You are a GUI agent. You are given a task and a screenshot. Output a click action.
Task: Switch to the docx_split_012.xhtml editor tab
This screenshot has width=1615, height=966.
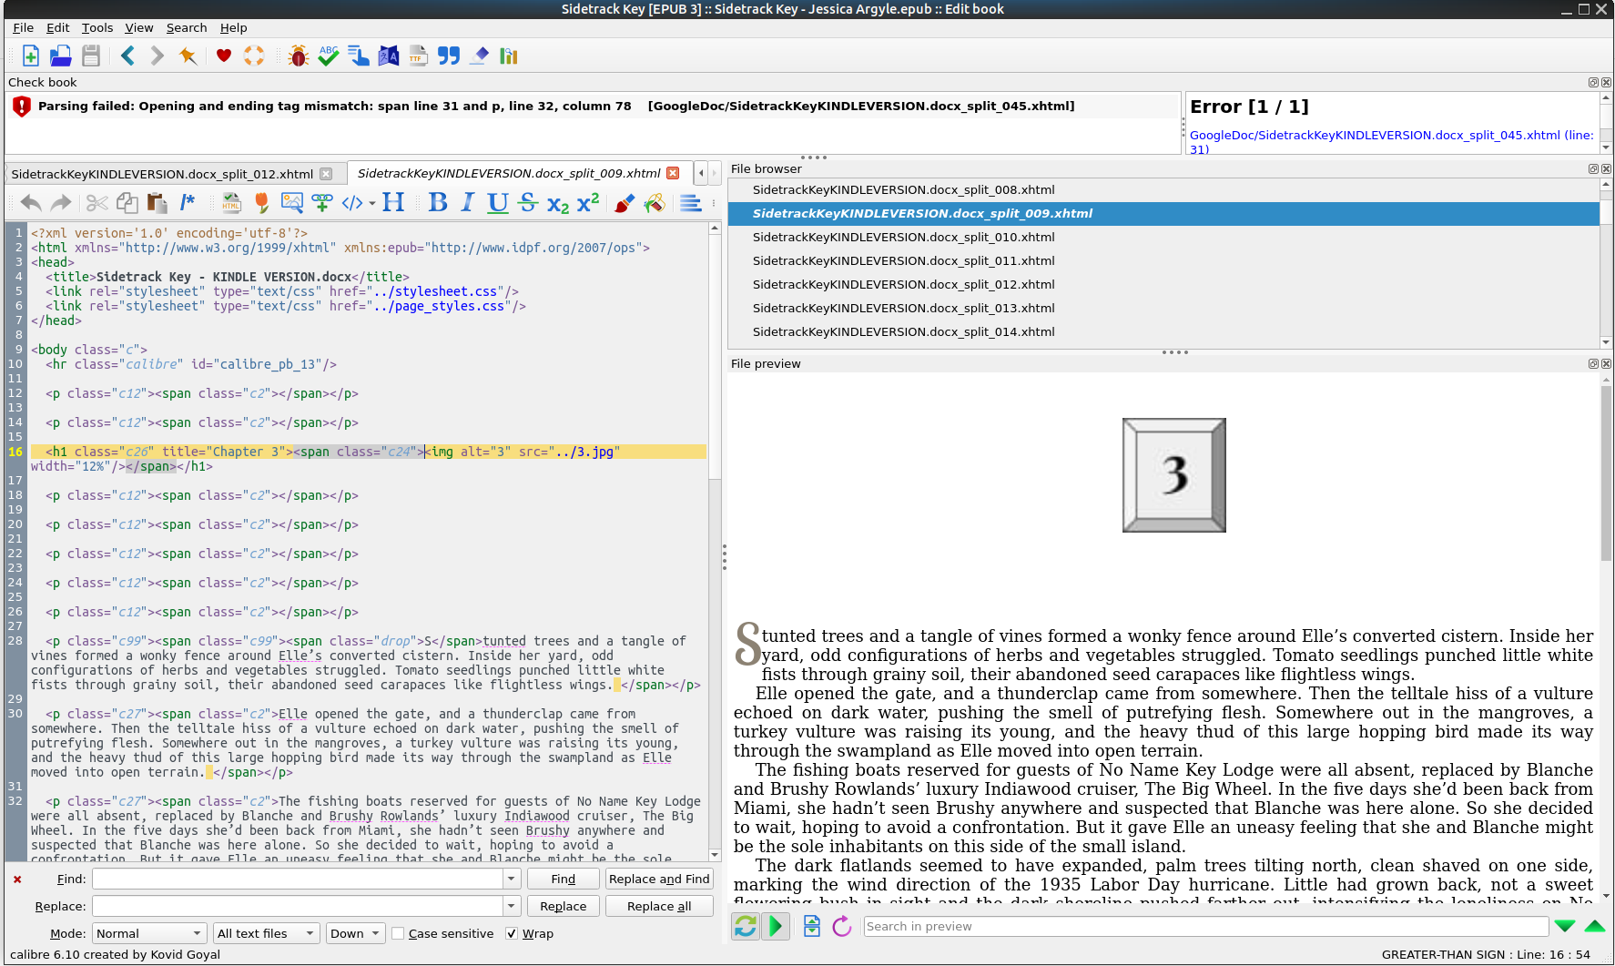pyautogui.click(x=162, y=174)
